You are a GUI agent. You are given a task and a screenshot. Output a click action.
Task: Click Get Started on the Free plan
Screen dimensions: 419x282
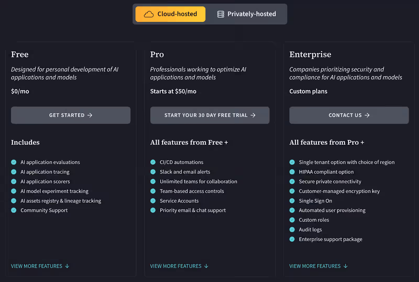point(70,115)
